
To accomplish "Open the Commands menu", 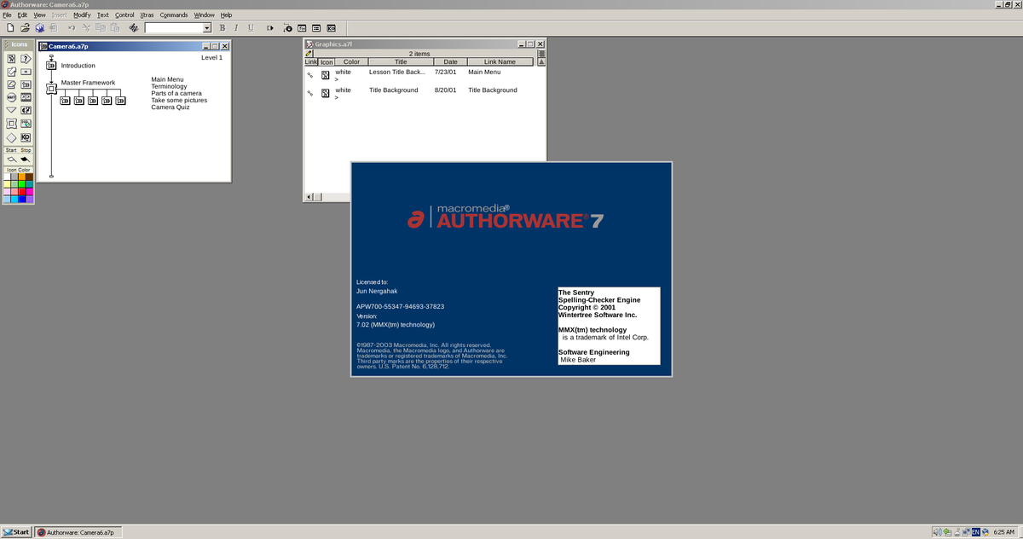I will (x=174, y=14).
